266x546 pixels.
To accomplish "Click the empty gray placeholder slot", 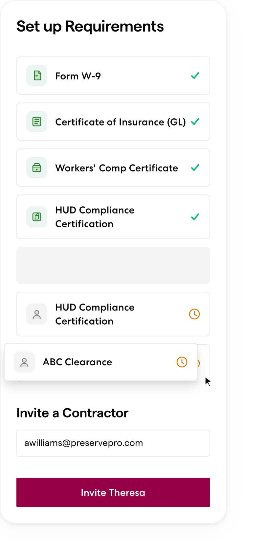I will point(113,265).
